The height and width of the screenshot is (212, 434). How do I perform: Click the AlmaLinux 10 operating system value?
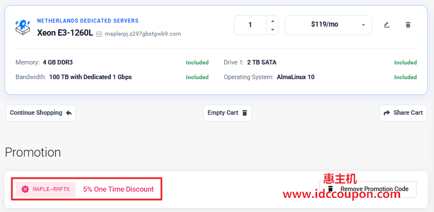(296, 77)
